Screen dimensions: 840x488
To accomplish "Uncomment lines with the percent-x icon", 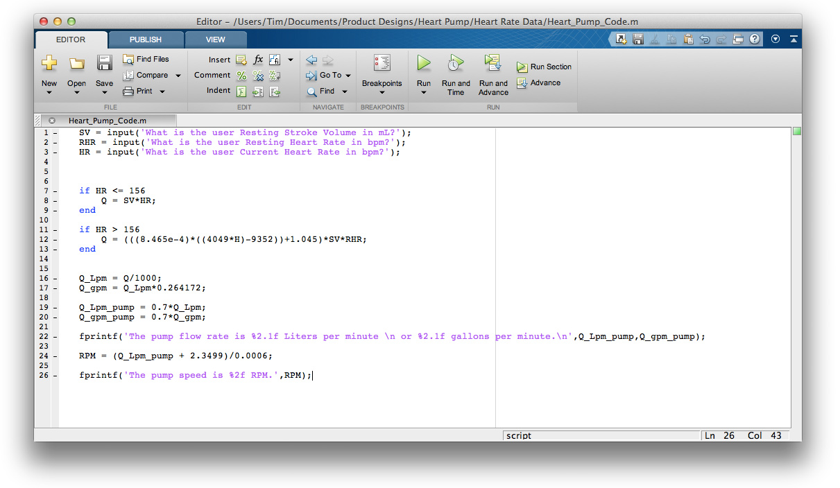I will pos(258,76).
